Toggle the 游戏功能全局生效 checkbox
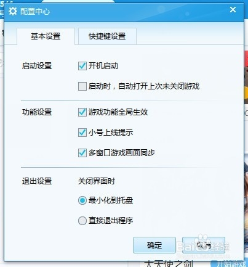Viewport: 248px width, 267px height. pos(82,112)
